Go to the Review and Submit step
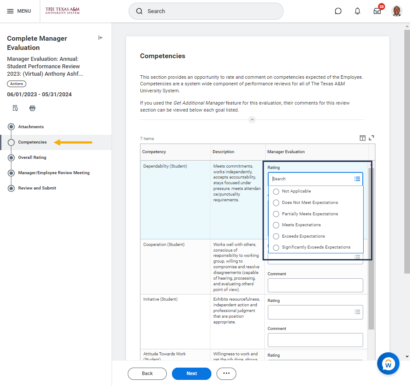This screenshot has height=386, width=410. point(37,188)
